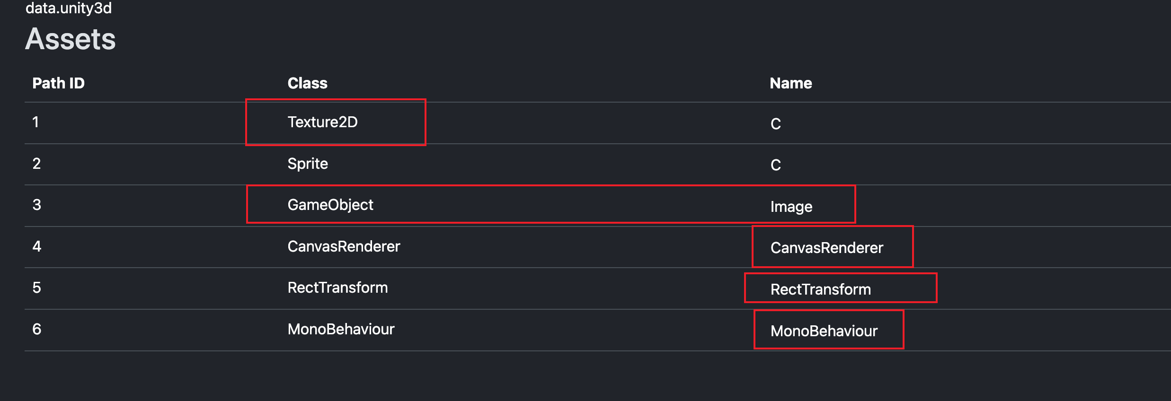Viewport: 1171px width, 401px height.
Task: Select the Image name cell
Action: click(791, 207)
